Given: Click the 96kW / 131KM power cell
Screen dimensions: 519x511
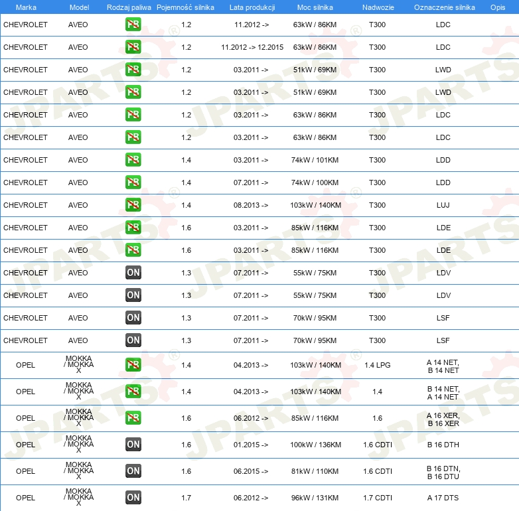Looking at the screenshot, I should (315, 498).
